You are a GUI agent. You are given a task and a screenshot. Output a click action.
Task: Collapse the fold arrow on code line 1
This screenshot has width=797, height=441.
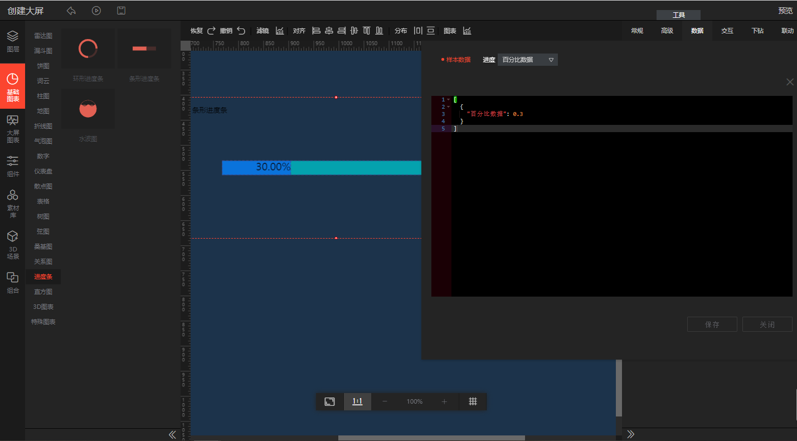(x=448, y=100)
